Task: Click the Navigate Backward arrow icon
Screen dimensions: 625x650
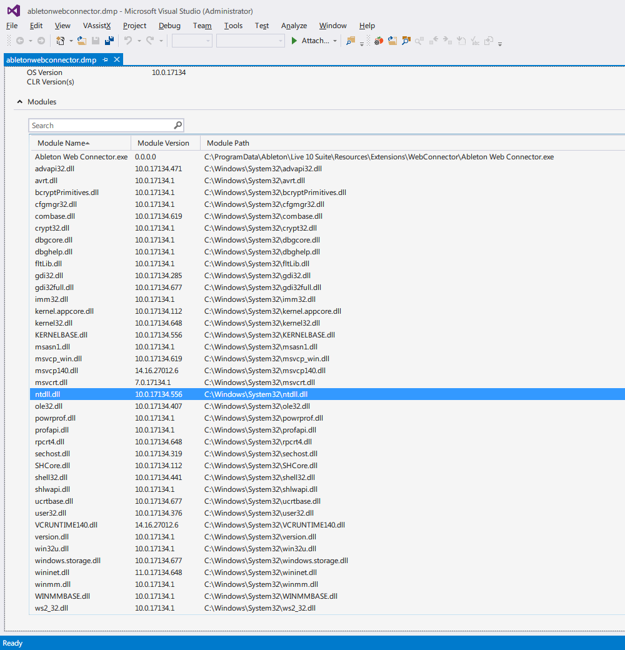Action: [x=20, y=41]
